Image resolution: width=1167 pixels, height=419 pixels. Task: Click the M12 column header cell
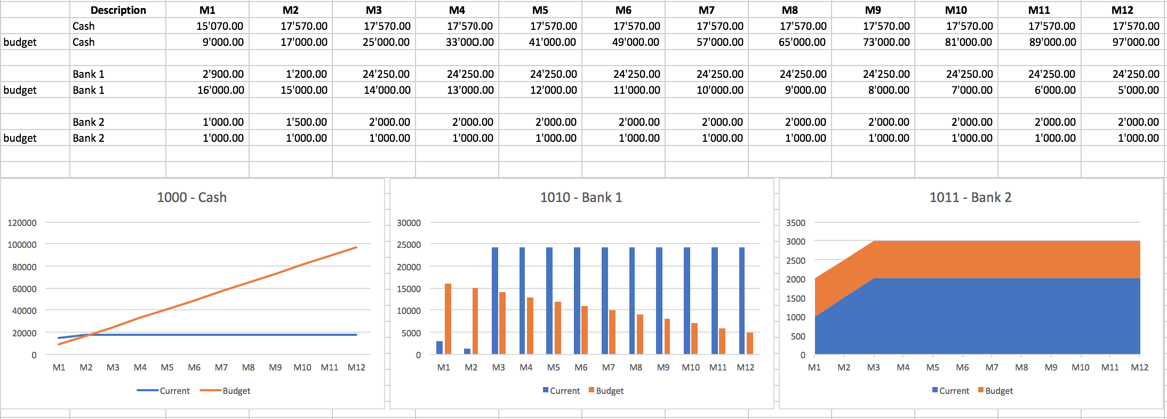(1122, 10)
